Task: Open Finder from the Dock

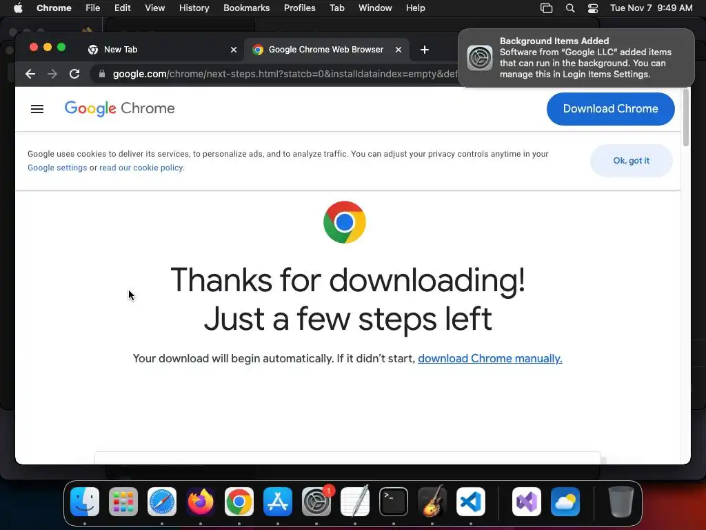Action: [85, 502]
